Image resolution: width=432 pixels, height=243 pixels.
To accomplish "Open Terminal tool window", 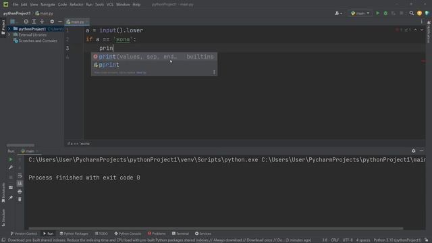I will [x=180, y=234].
